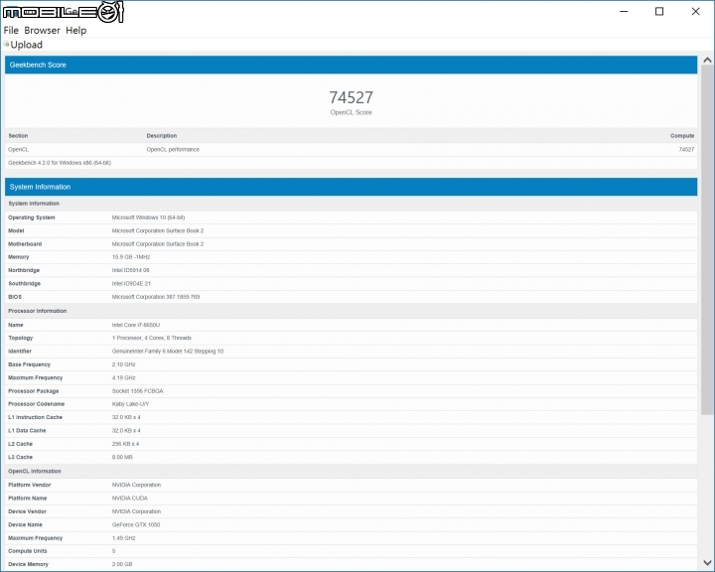The width and height of the screenshot is (715, 572).
Task: Select Geekbench 4.2.0 for Windows text
Action: (x=60, y=163)
